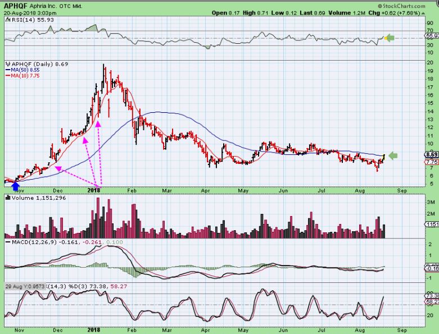Click the RSI(14) 55.93 legend label

coord(33,20)
